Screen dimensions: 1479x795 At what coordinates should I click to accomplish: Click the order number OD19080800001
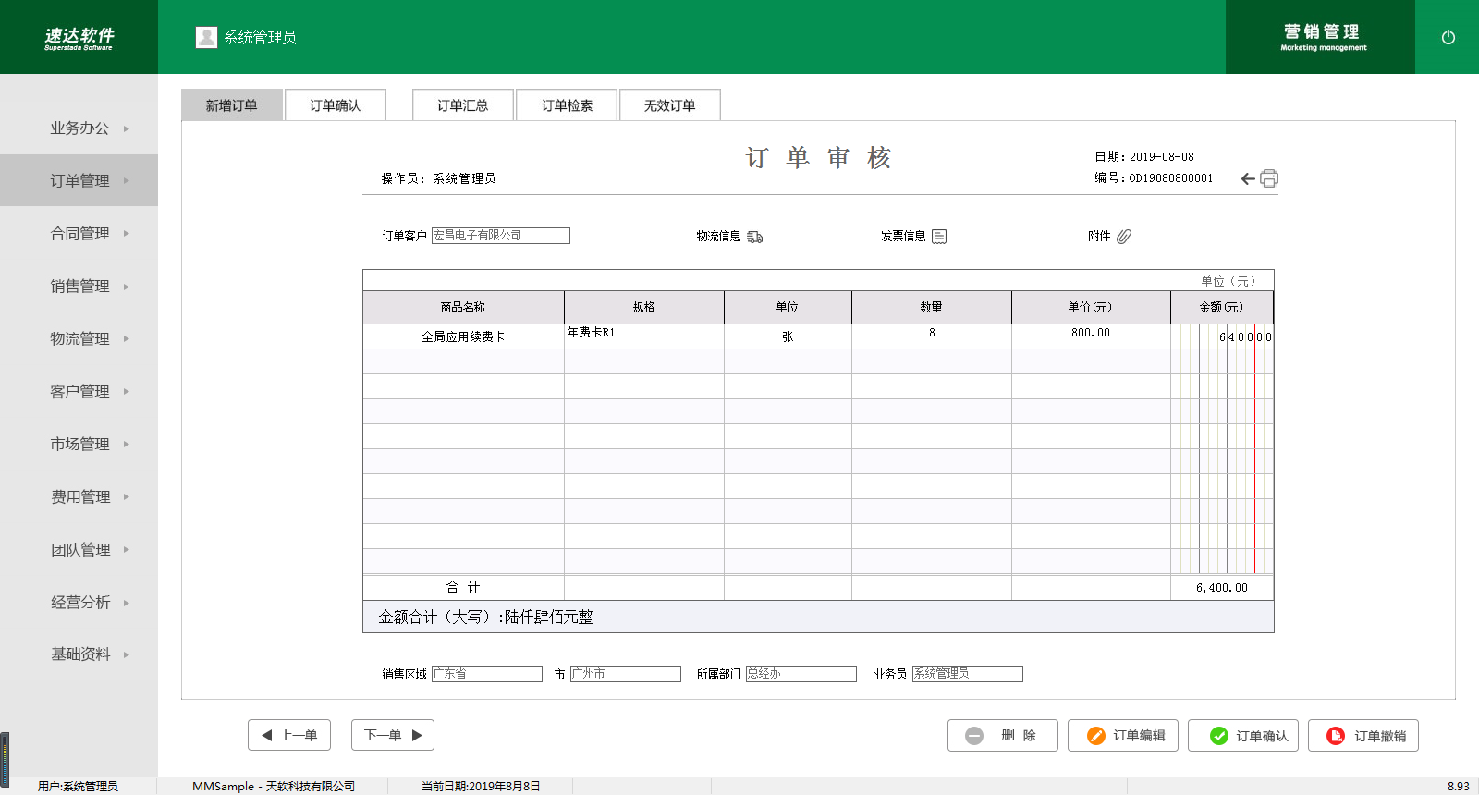pyautogui.click(x=1171, y=178)
